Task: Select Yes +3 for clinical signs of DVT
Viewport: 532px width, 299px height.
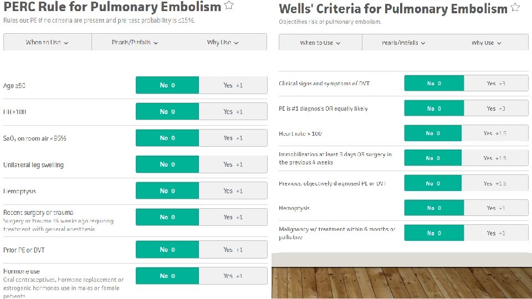Action: (x=496, y=84)
